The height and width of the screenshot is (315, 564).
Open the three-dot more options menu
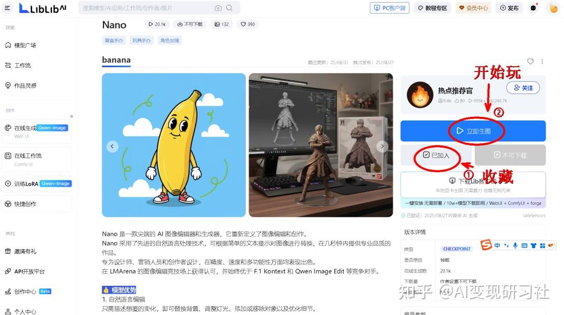coord(542,62)
